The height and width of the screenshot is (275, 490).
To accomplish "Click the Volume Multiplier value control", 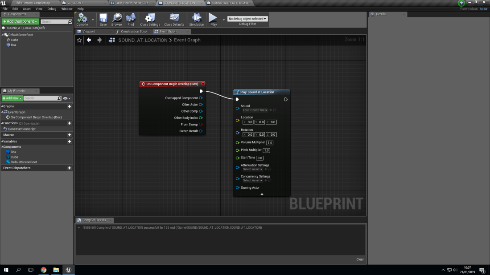I will pyautogui.click(x=269, y=142).
